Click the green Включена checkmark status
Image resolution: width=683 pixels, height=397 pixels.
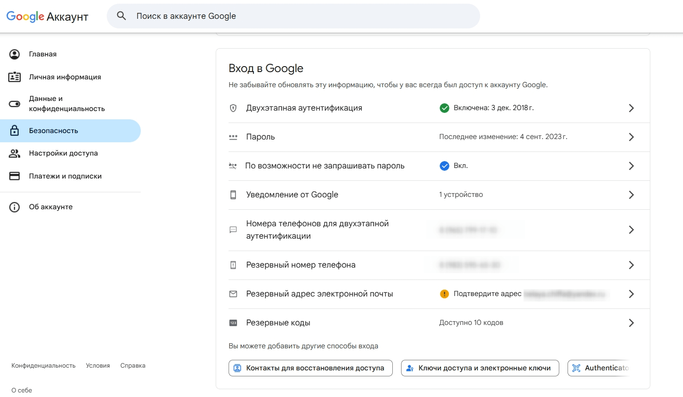(x=444, y=108)
